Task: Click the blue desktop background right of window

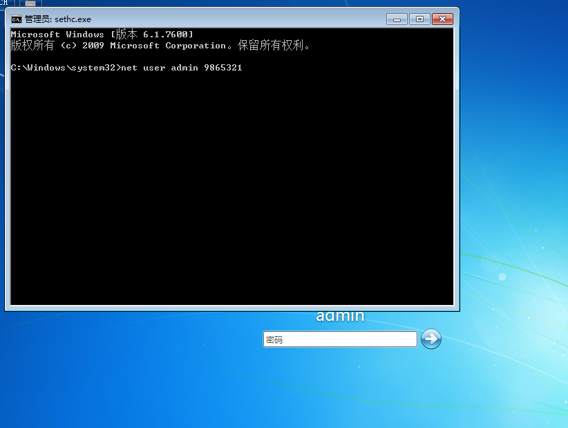Action: click(511, 173)
